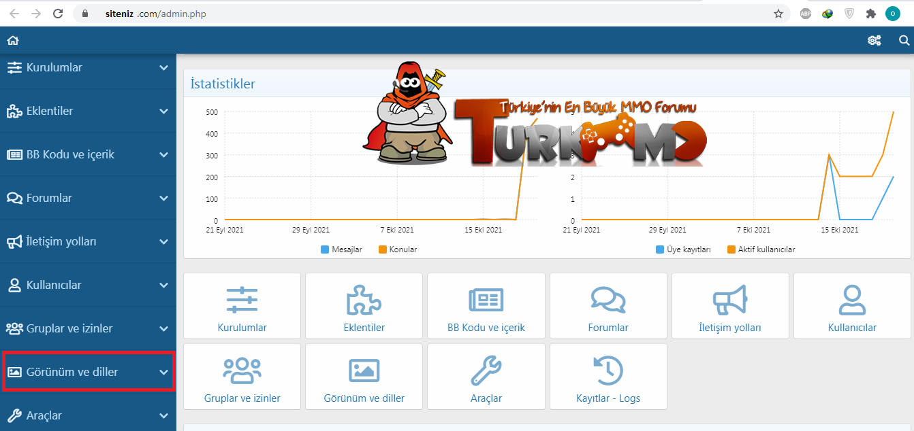Toggle the Üye kayıtları series in legend

click(x=683, y=249)
